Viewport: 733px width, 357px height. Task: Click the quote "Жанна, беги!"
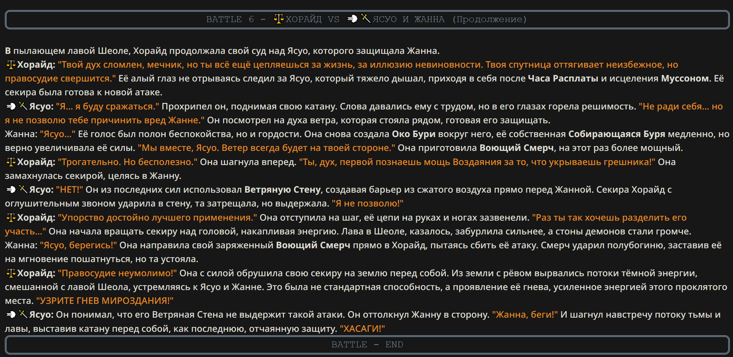(525, 315)
